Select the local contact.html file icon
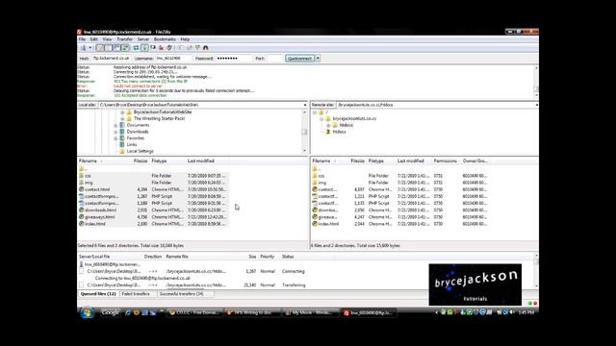Screen dimensions: 616x346 pos(81,189)
